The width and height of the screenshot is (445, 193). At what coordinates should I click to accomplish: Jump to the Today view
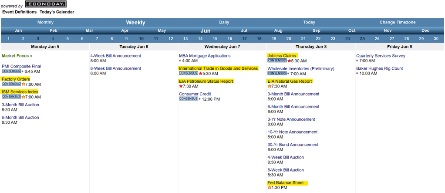309,22
